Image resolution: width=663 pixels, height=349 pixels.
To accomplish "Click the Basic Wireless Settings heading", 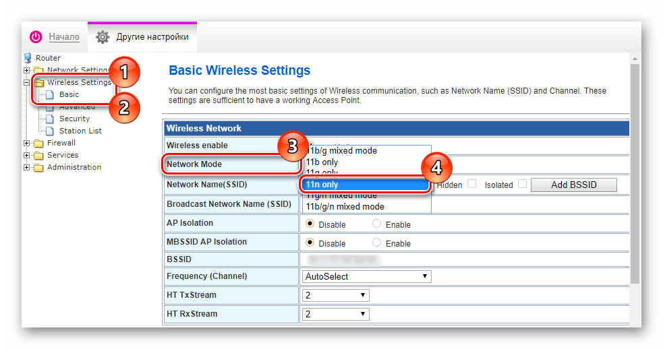I will click(x=239, y=70).
